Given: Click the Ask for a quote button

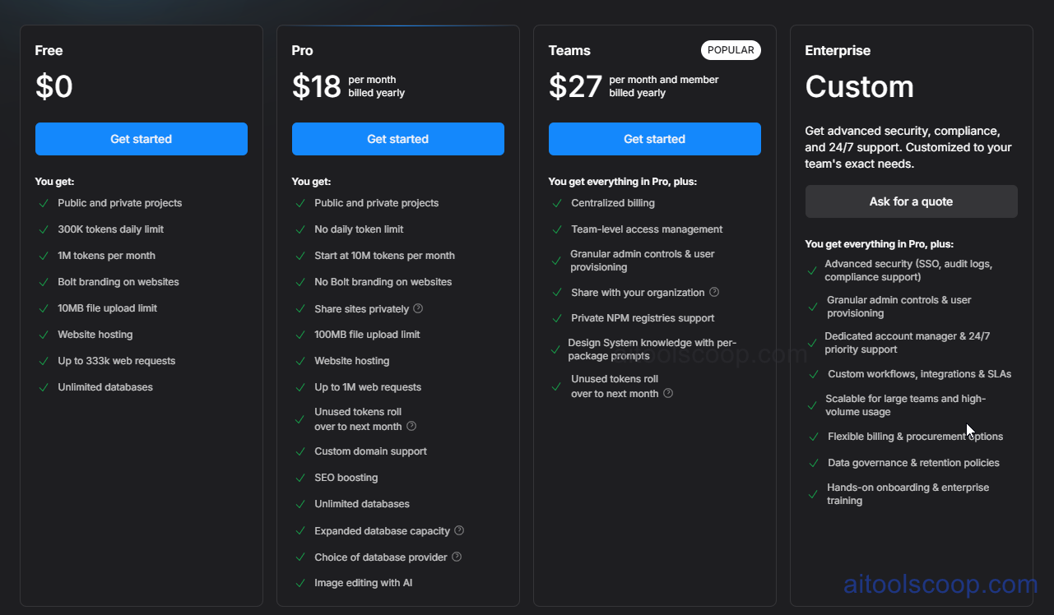Looking at the screenshot, I should click(x=911, y=201).
